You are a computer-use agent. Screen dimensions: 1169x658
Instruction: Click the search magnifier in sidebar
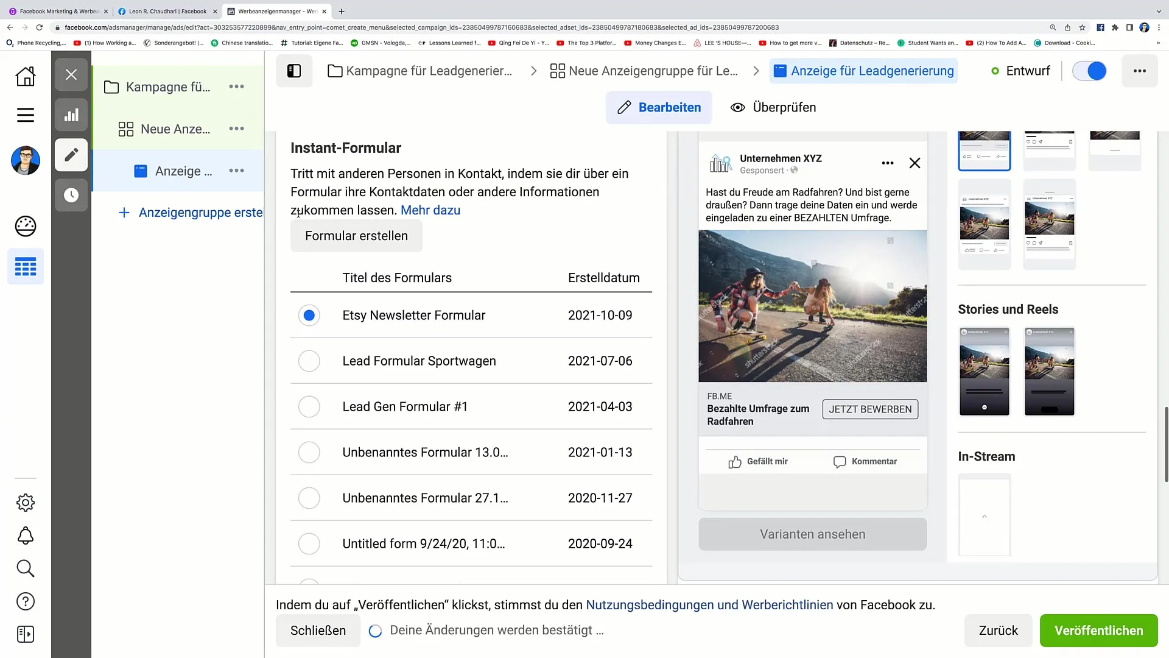[26, 568]
